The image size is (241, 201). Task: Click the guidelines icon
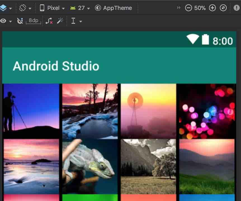point(73,21)
